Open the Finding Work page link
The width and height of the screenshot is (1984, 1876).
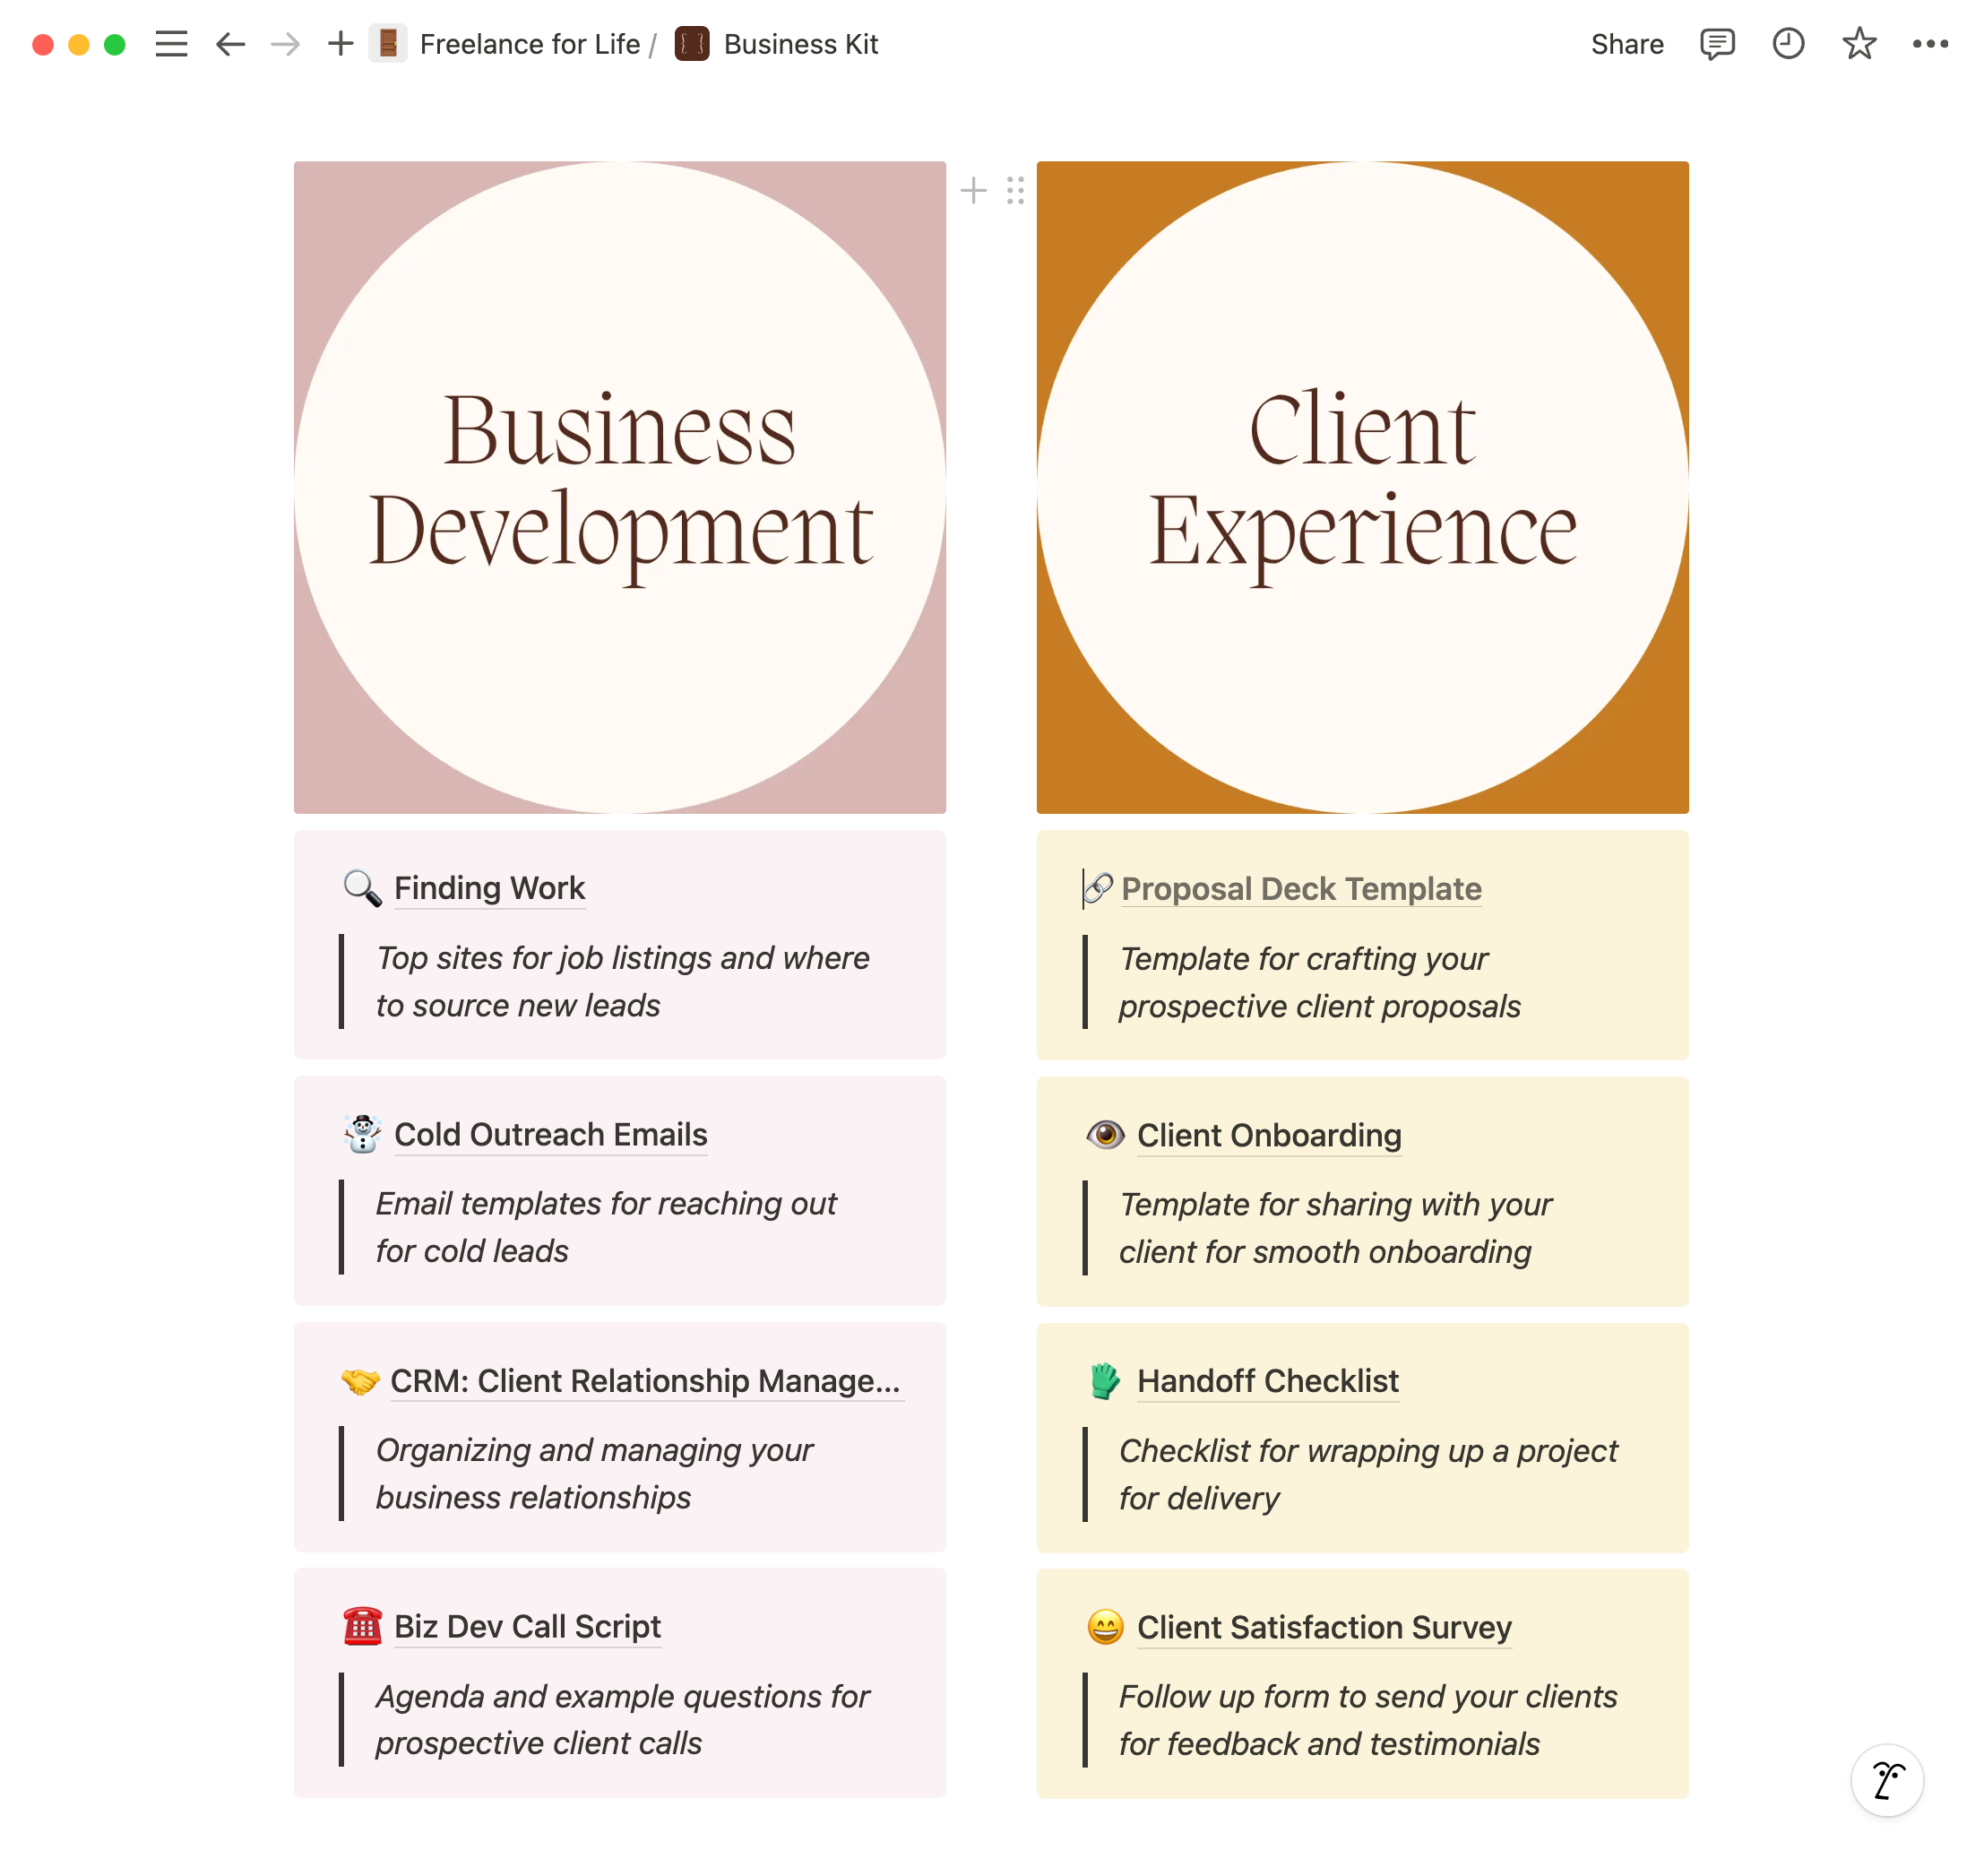pyautogui.click(x=489, y=888)
